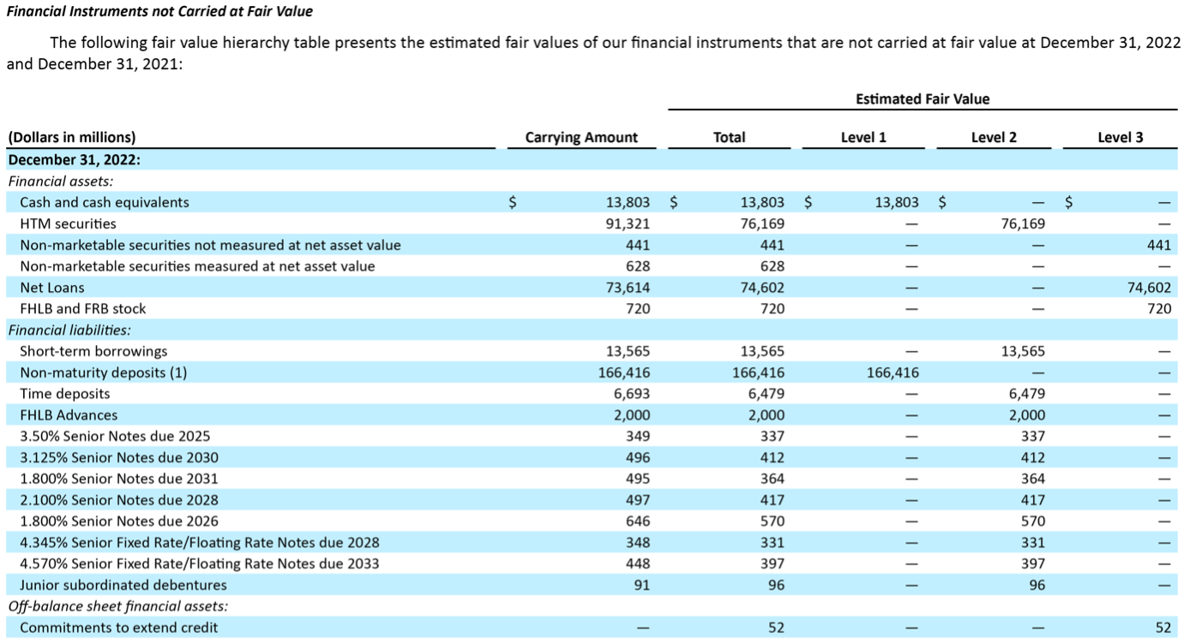The width and height of the screenshot is (1184, 643).
Task: Click the "Financial liabilities:" section label
Action: pyautogui.click(x=56, y=330)
